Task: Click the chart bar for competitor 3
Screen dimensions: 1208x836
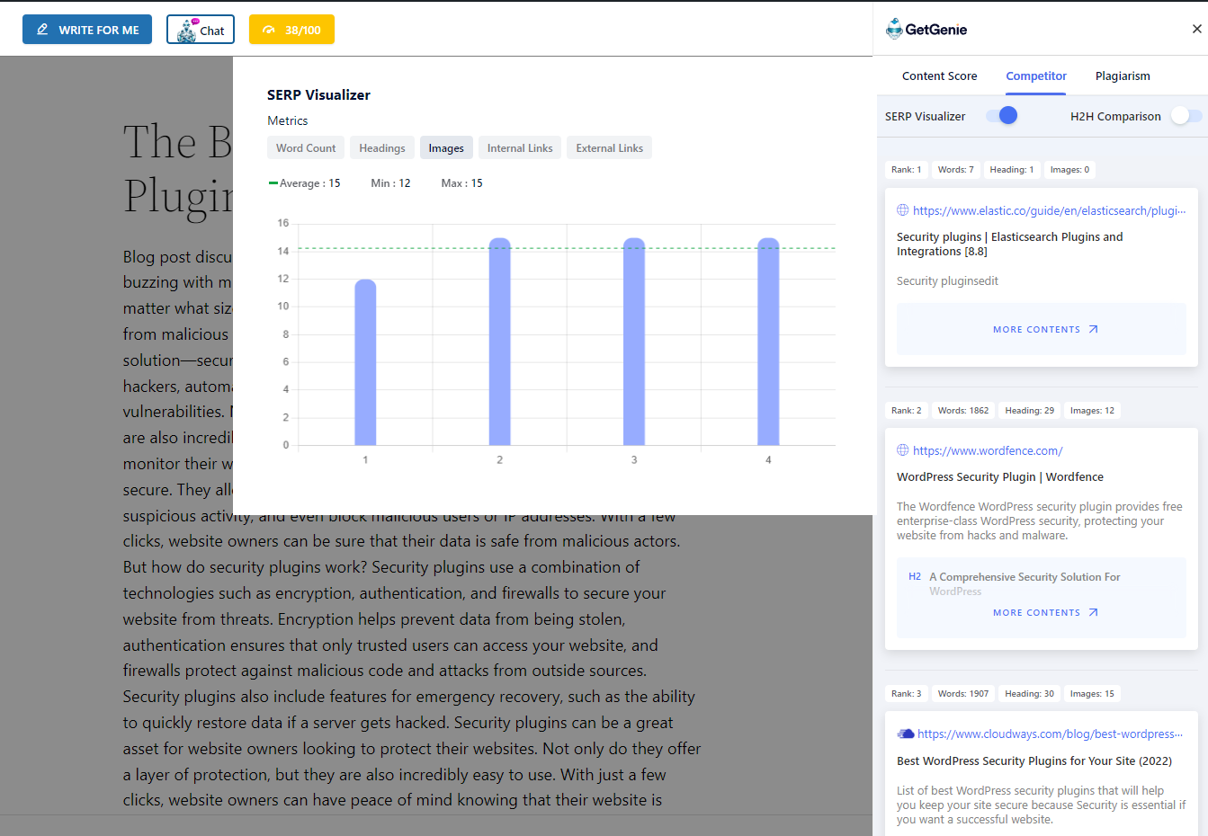Action: [x=634, y=342]
